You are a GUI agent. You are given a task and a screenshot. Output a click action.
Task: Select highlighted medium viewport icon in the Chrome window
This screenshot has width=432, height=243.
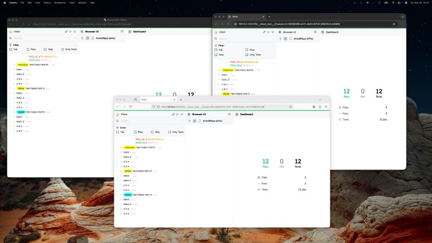point(286,39)
